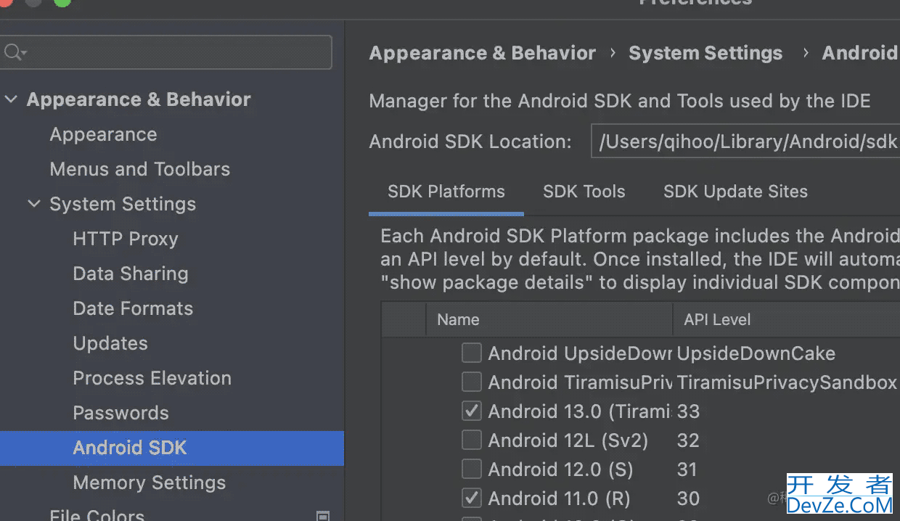This screenshot has width=900, height=521.
Task: Collapse the System Settings tree node
Action: pos(33,204)
